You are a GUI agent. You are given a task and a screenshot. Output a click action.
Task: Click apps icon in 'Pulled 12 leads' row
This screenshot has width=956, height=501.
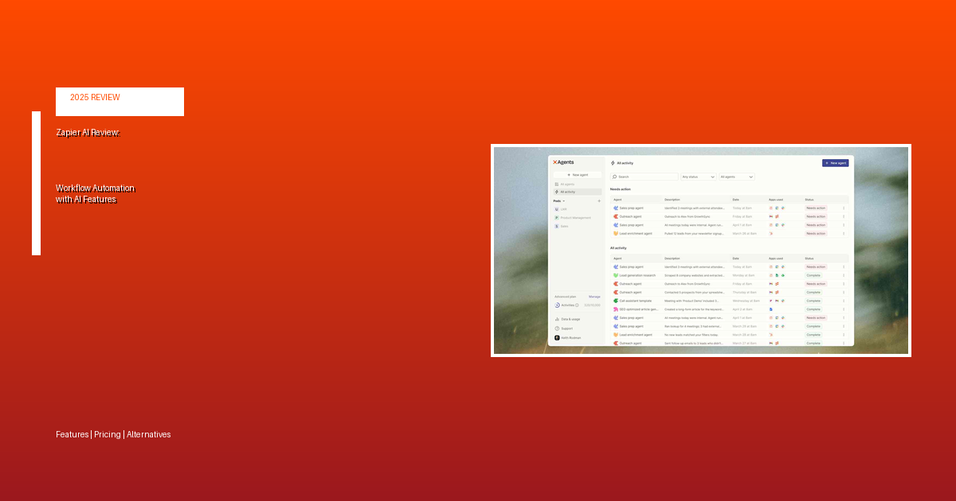click(771, 234)
